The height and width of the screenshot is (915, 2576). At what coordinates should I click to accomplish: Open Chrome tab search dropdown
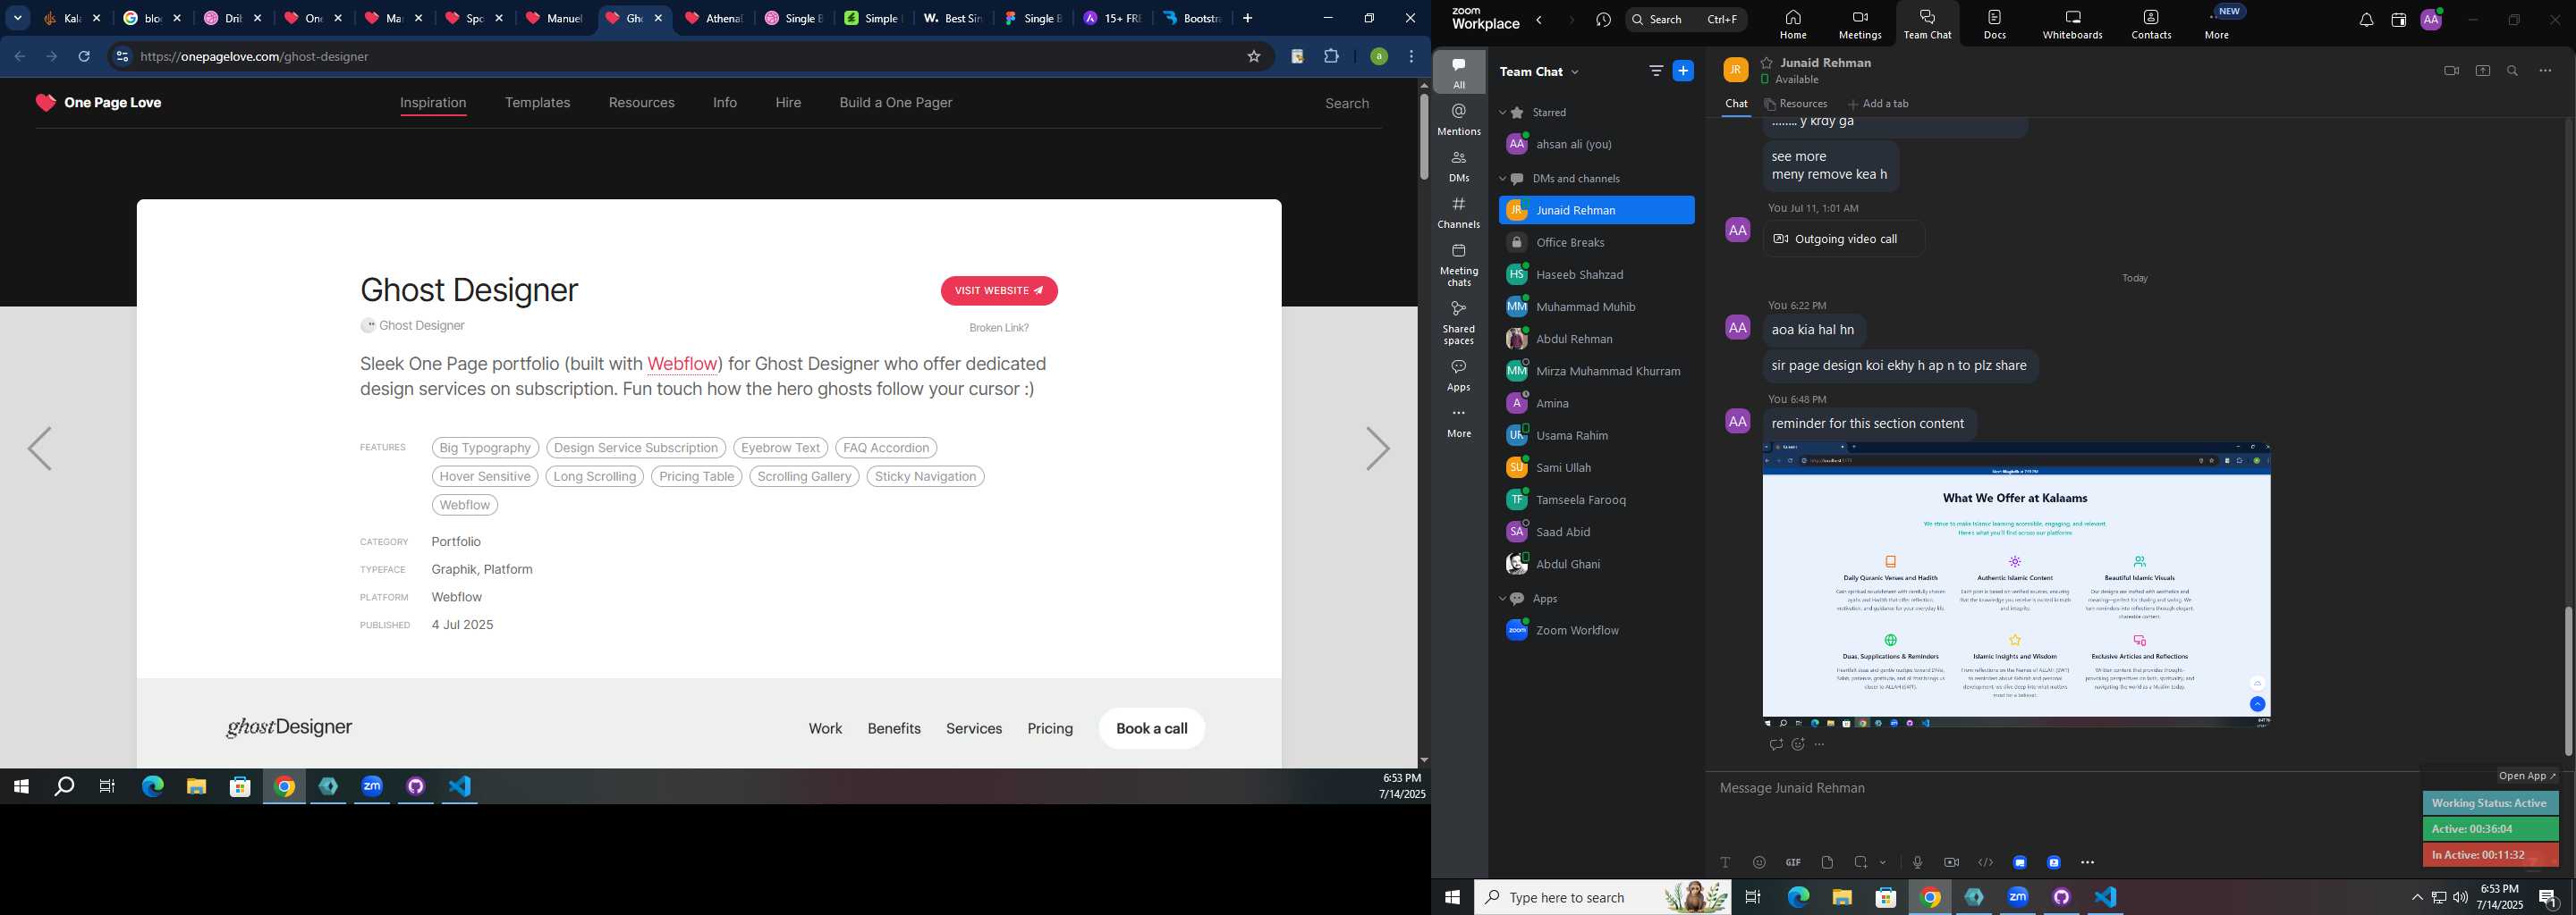pos(18,18)
